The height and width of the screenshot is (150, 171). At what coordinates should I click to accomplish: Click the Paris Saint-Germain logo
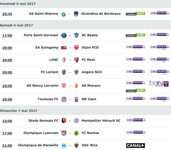pos(64,35)
